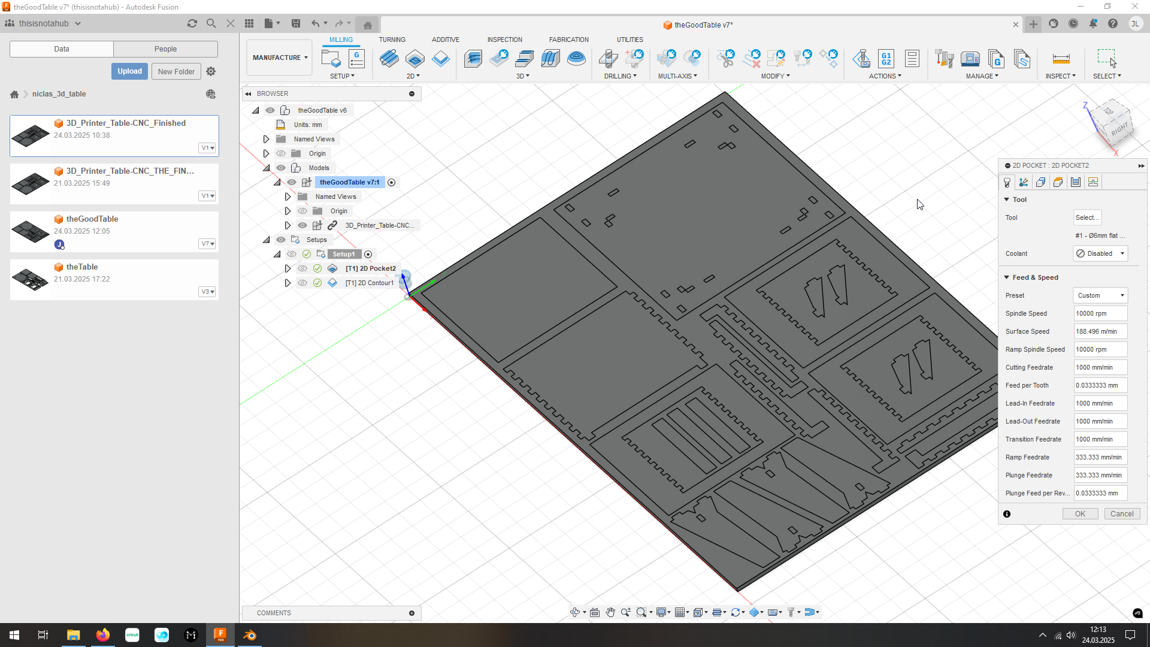The image size is (1150, 647).
Task: Click the Spindle Speed input field
Action: 1100,313
